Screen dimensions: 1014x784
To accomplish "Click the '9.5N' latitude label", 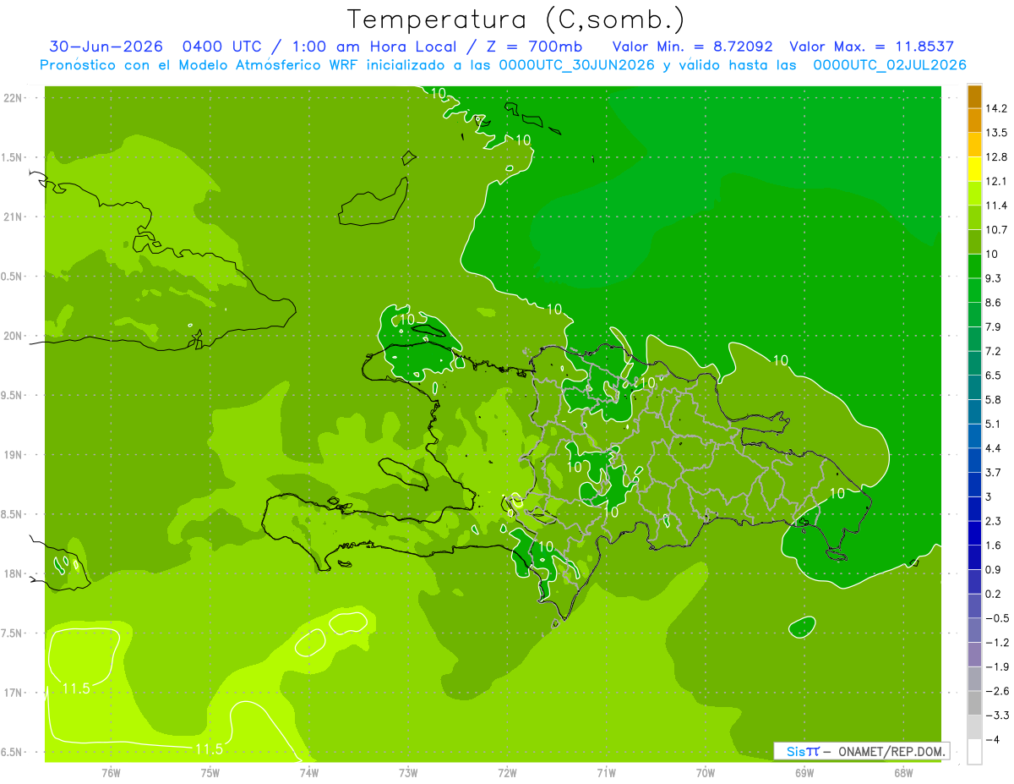I will coord(13,395).
